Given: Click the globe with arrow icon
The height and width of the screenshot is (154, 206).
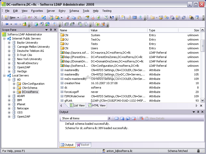Looking at the screenshot, I should [x=141, y=17].
